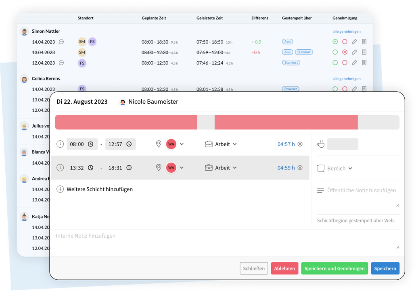Remove the 08:00 - 12:57 shift with its X icon
The height and width of the screenshot is (293, 418).
(300, 144)
